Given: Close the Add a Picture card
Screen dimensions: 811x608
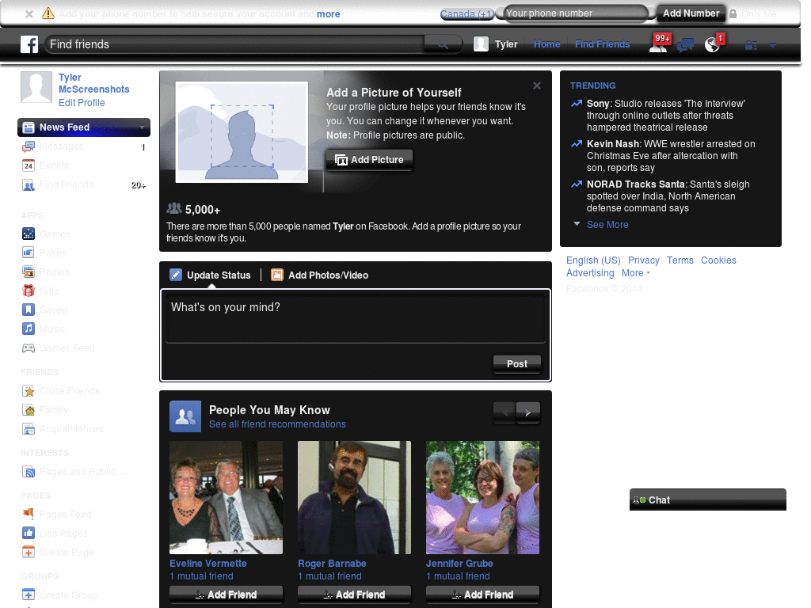Looking at the screenshot, I should 537,85.
